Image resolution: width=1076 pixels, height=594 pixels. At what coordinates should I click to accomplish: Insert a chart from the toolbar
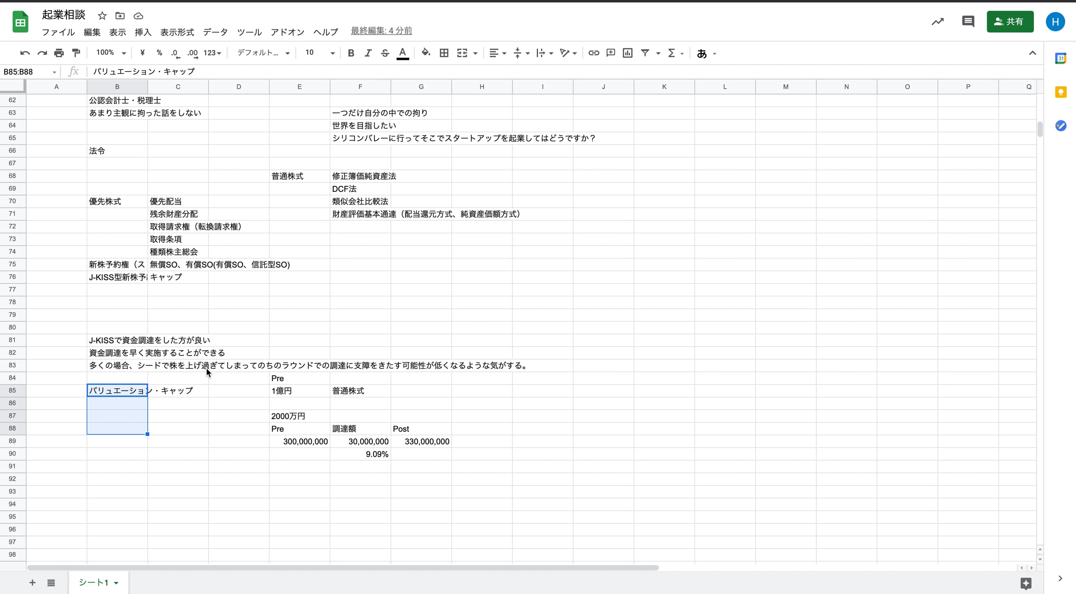pyautogui.click(x=628, y=53)
